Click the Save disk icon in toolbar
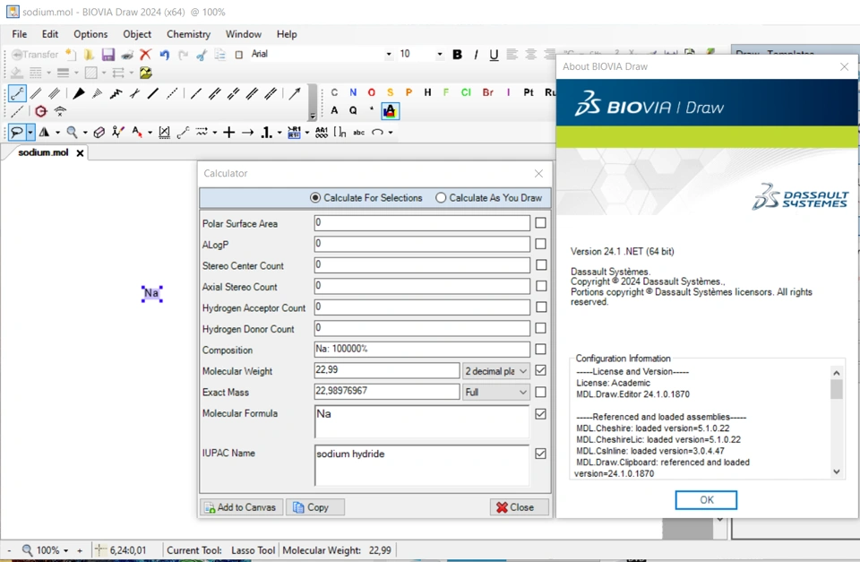The image size is (860, 562). click(x=107, y=55)
